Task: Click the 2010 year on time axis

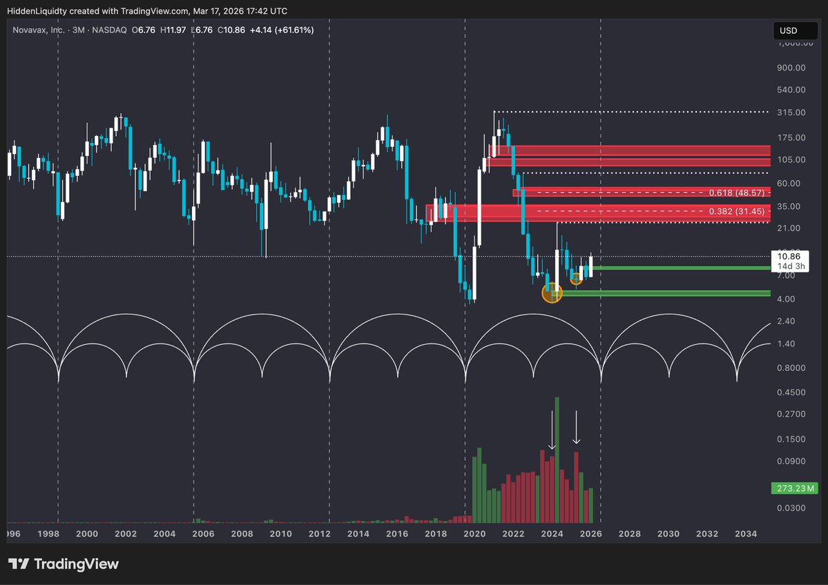Action: pos(280,533)
